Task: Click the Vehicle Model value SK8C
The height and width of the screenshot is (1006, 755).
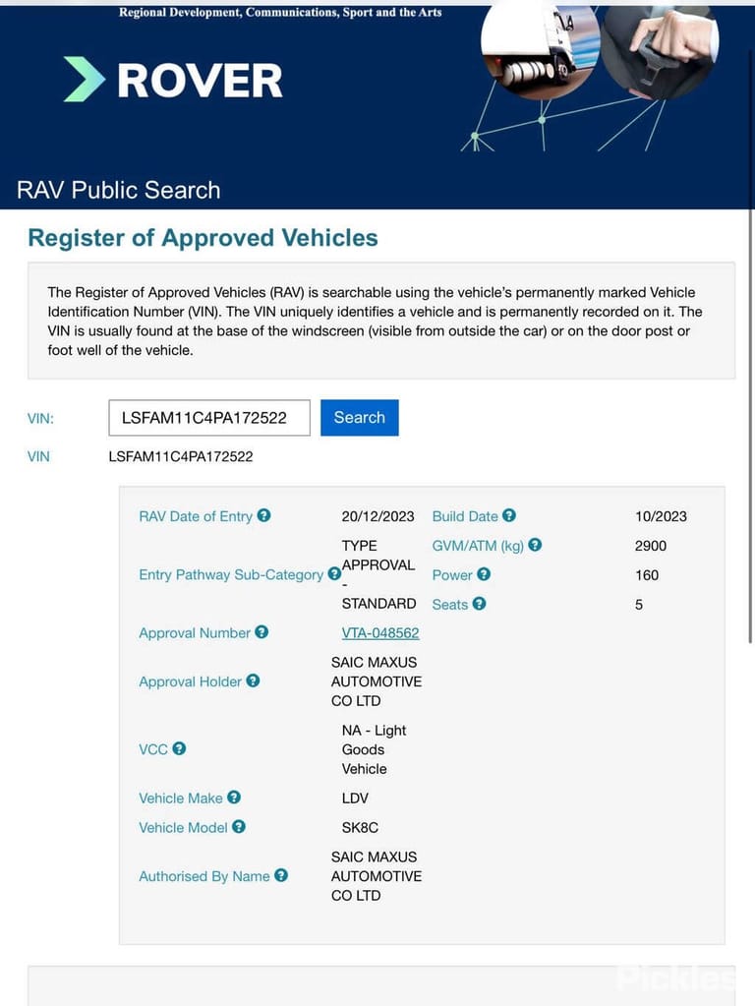Action: (360, 828)
